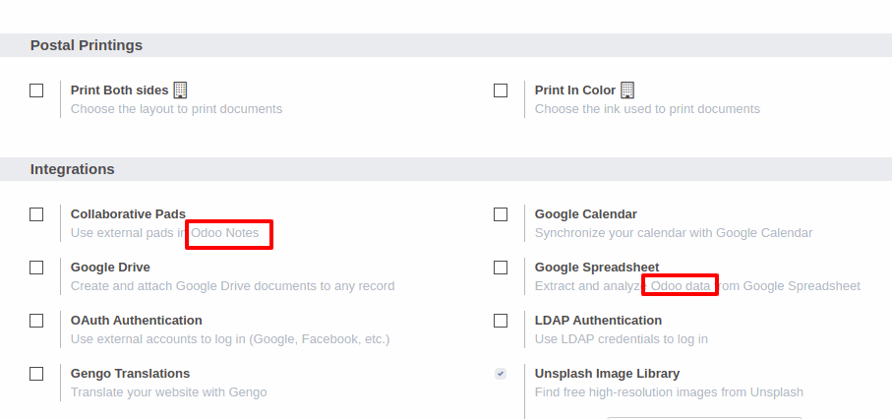Uncheck the Unsplash Image Library checkbox
Viewport: 892px width, 419px height.
[x=501, y=374]
